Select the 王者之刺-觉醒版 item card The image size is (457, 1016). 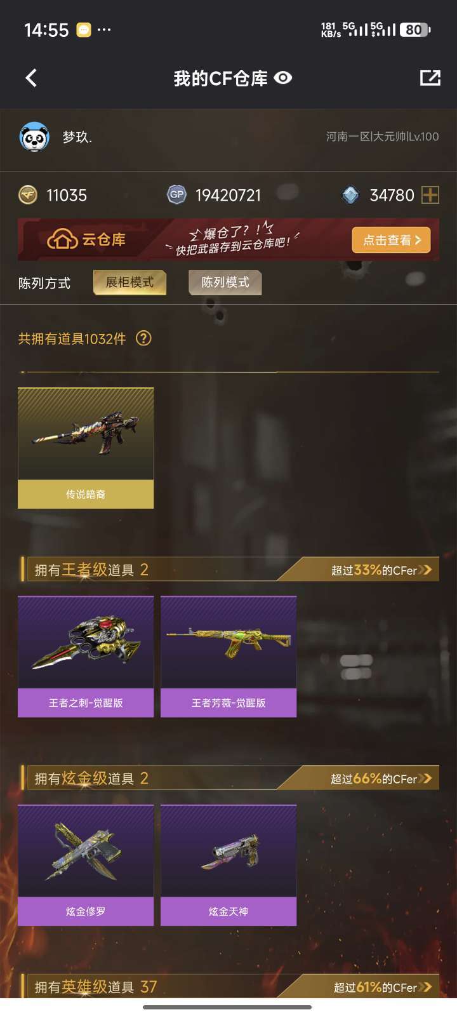click(x=86, y=657)
